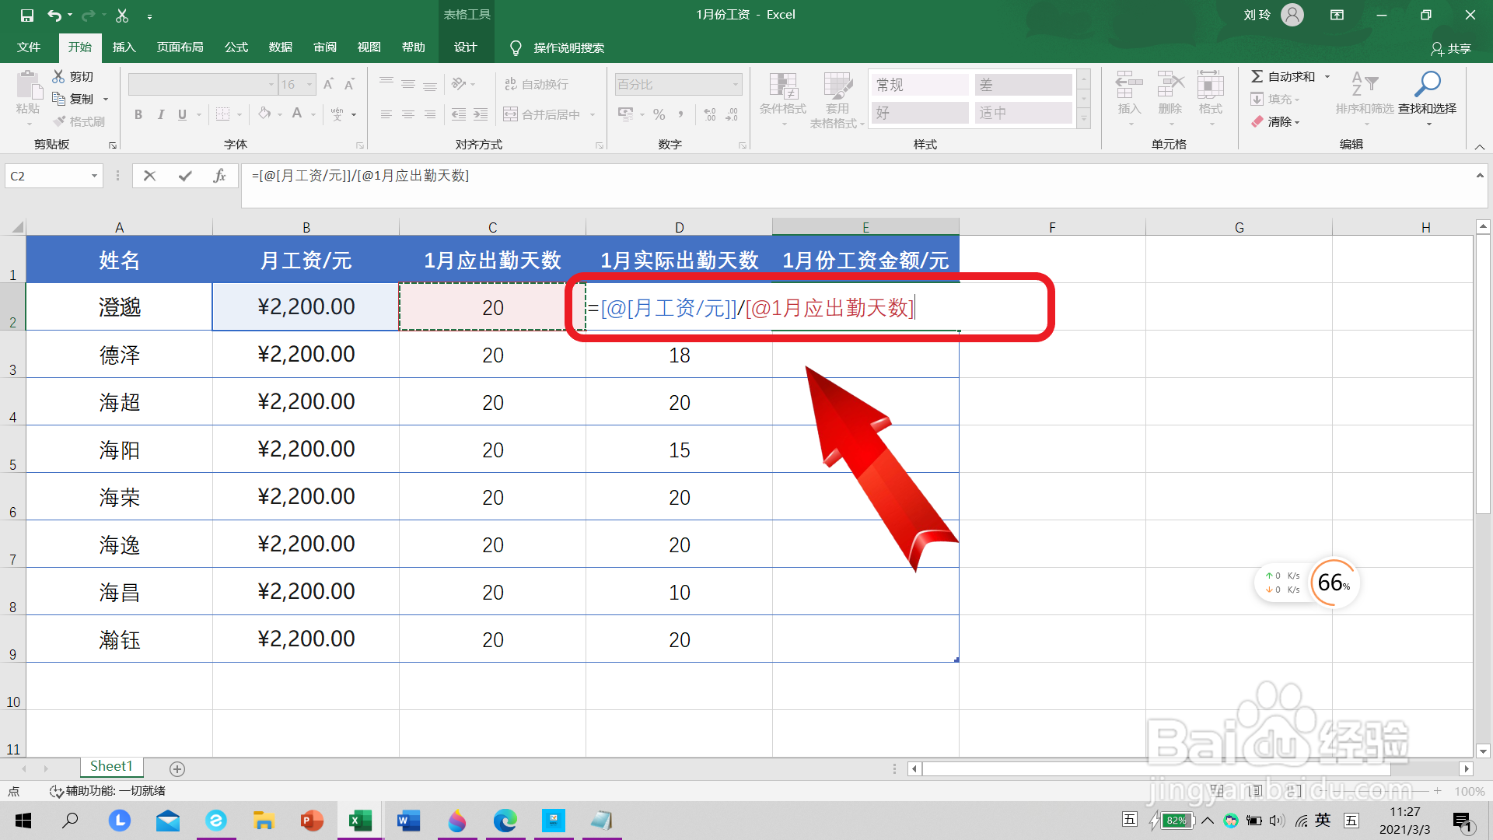
Task: Switch to the Page Layout tab
Action: tap(180, 47)
